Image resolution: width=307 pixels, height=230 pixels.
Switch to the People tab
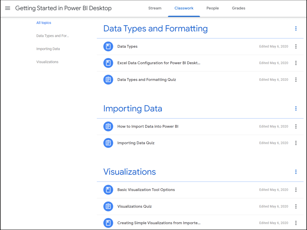[212, 8]
